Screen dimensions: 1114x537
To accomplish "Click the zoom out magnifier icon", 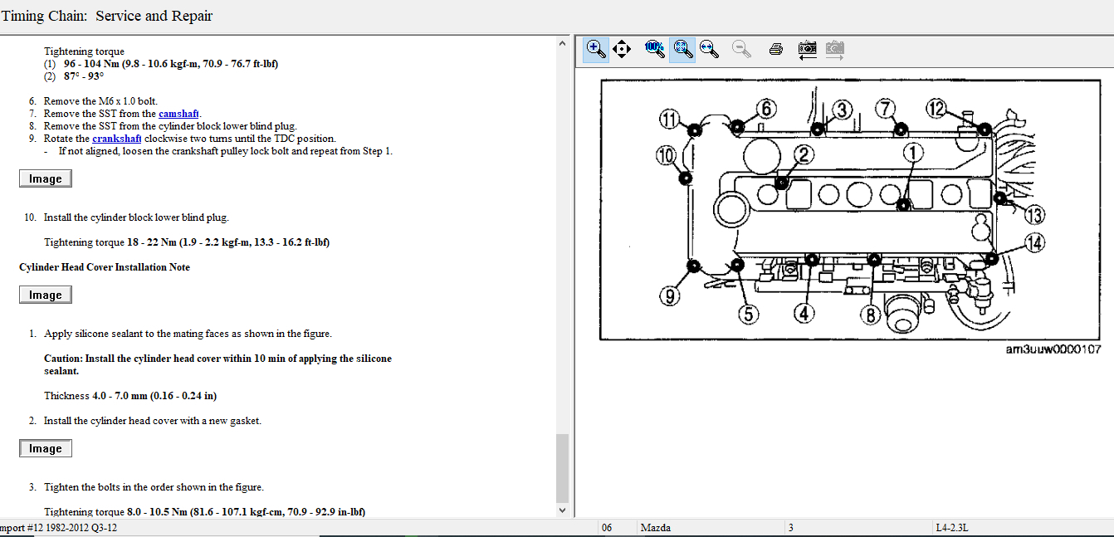I will (x=741, y=49).
